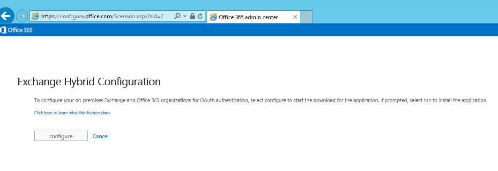Click the search magnifier icon in address bar

click(x=178, y=16)
